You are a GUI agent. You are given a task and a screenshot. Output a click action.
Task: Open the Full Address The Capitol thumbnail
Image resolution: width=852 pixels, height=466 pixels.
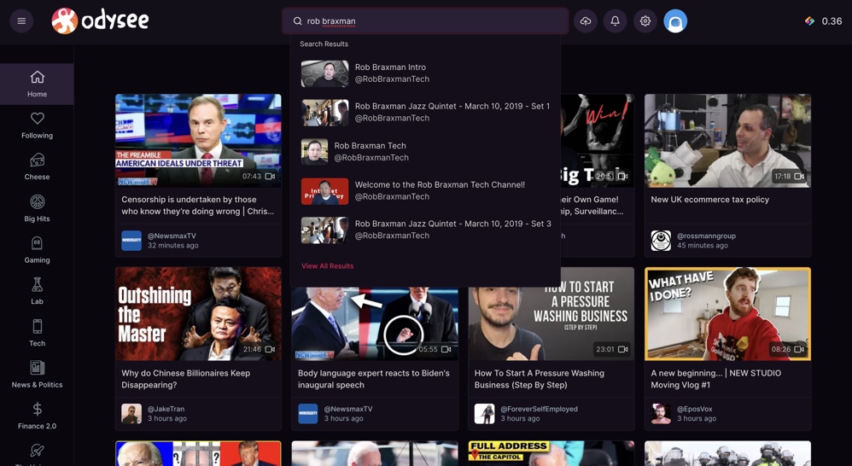tap(551, 453)
